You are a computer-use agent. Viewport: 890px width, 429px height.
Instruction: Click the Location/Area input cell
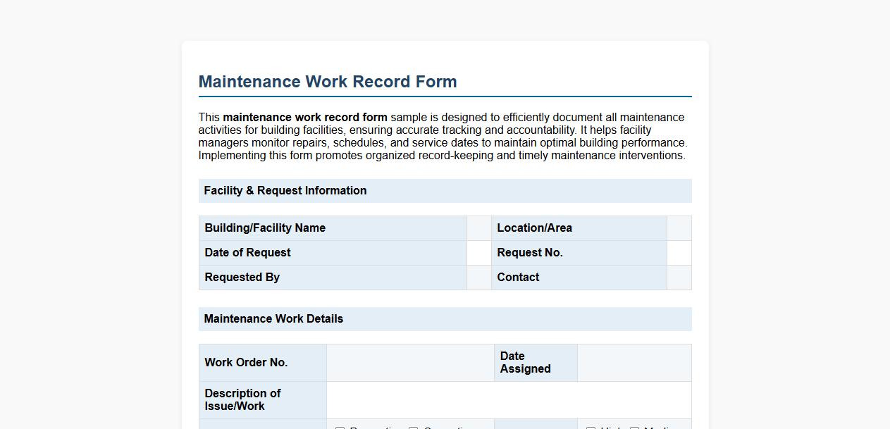(678, 228)
